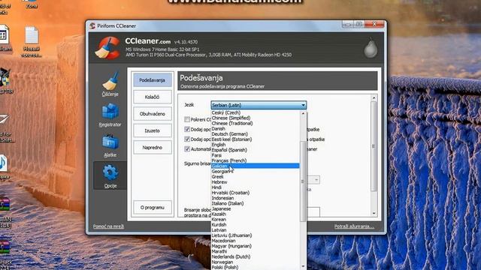The height and width of the screenshot is (270, 481).
Task: Choose Korean from language list
Action: (x=256, y=220)
